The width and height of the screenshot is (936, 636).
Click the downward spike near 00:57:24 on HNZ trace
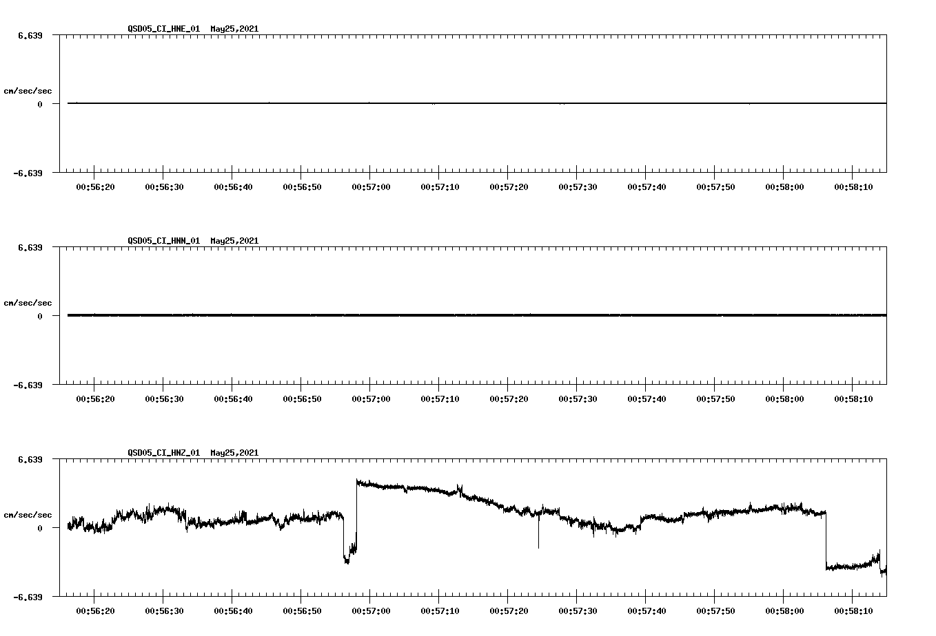coord(538,537)
